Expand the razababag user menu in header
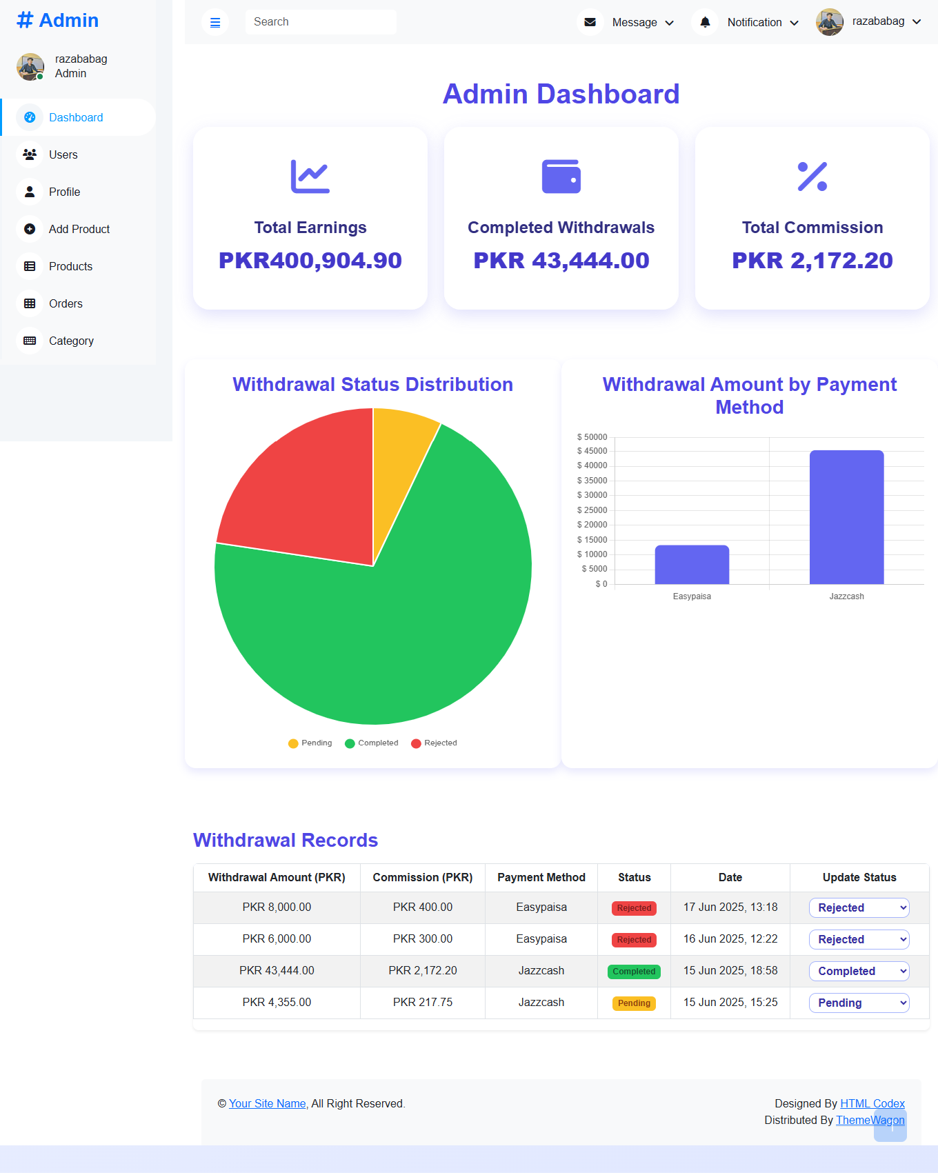The width and height of the screenshot is (938, 1175). pos(869,22)
